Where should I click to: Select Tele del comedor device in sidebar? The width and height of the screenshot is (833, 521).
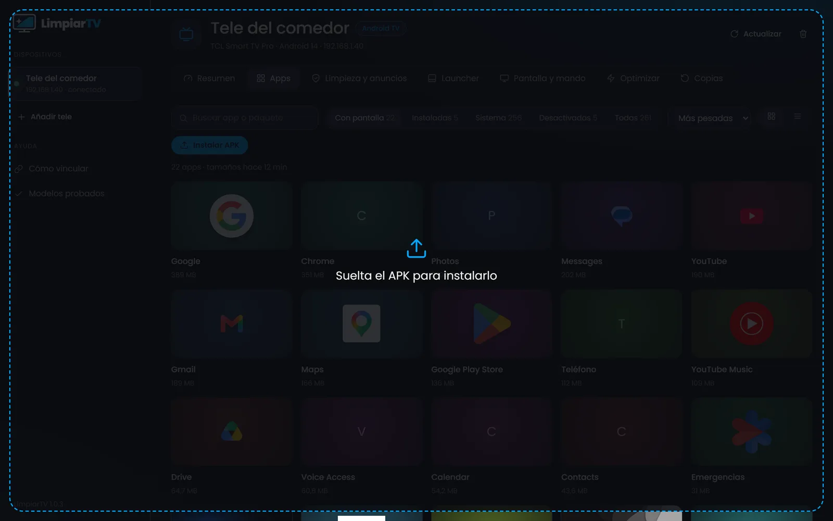click(x=75, y=83)
